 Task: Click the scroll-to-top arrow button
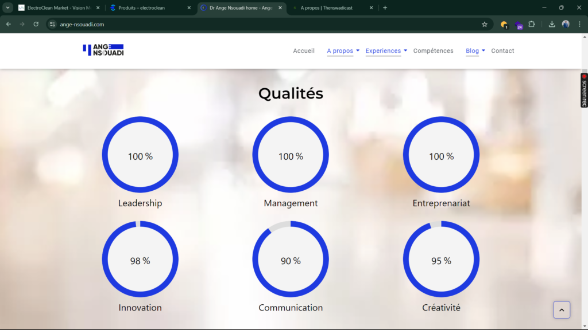click(562, 310)
